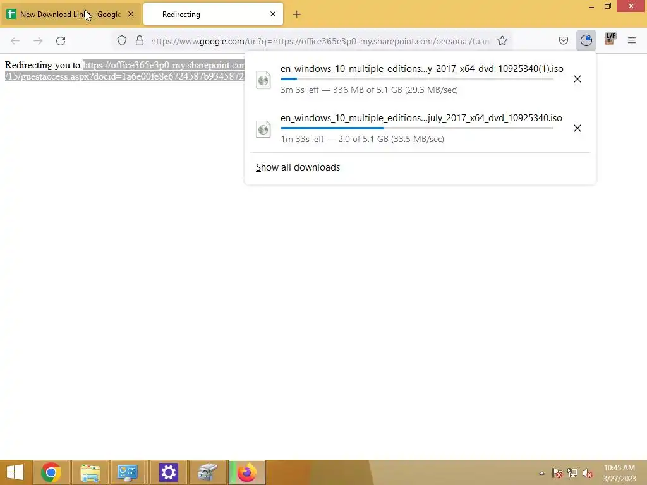This screenshot has height=485, width=647.
Task: Click the 3m 3s left status text
Action: click(369, 90)
